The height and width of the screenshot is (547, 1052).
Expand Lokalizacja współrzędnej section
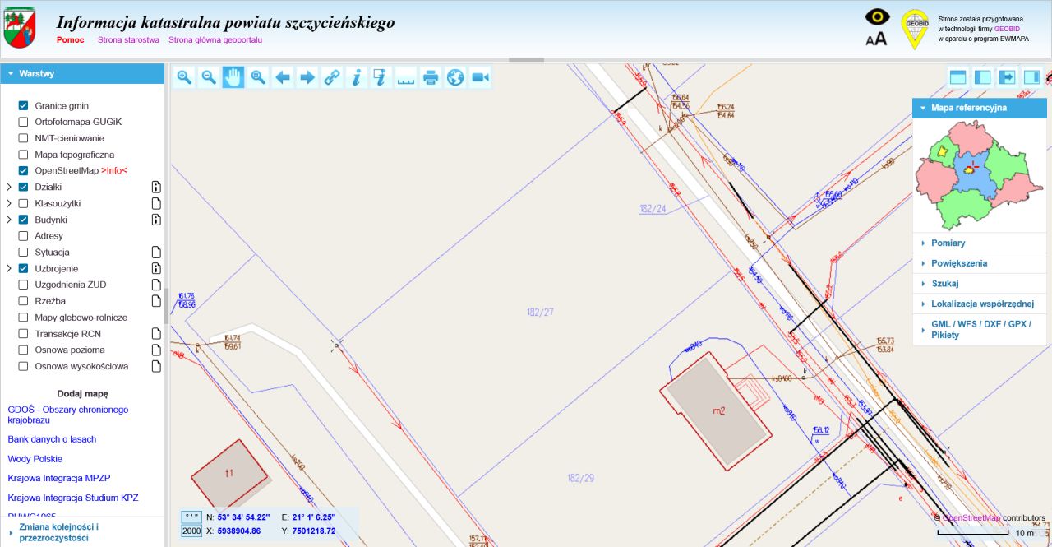coord(980,304)
